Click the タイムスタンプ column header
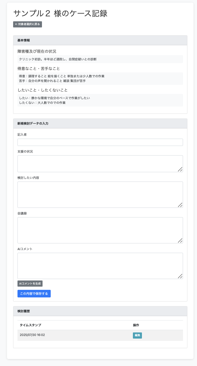This screenshot has width=197, height=366. 30,325
